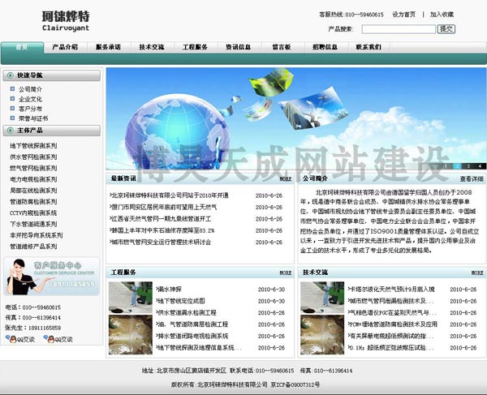Open news 厦门市同安区居民年底前可望用上天然气

pos(163,207)
